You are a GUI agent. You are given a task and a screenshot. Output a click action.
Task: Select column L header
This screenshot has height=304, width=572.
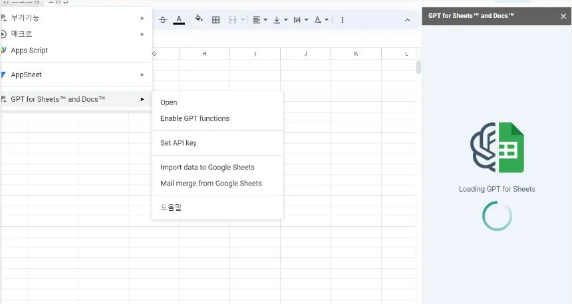click(x=399, y=54)
